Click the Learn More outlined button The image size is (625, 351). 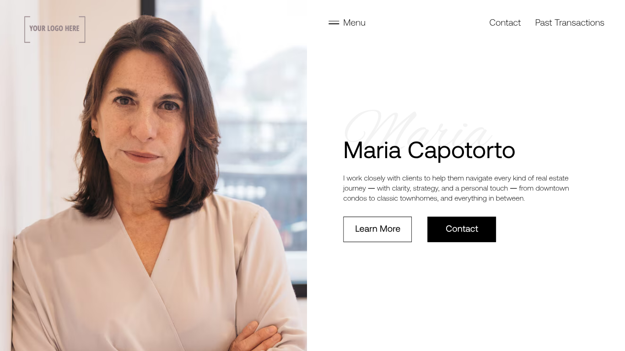click(377, 229)
